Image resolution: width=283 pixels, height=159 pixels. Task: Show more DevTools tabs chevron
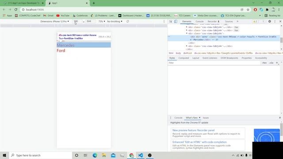[x=237, y=21]
